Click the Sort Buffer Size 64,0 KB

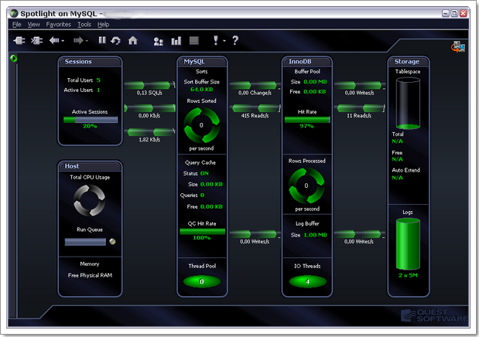(x=202, y=90)
